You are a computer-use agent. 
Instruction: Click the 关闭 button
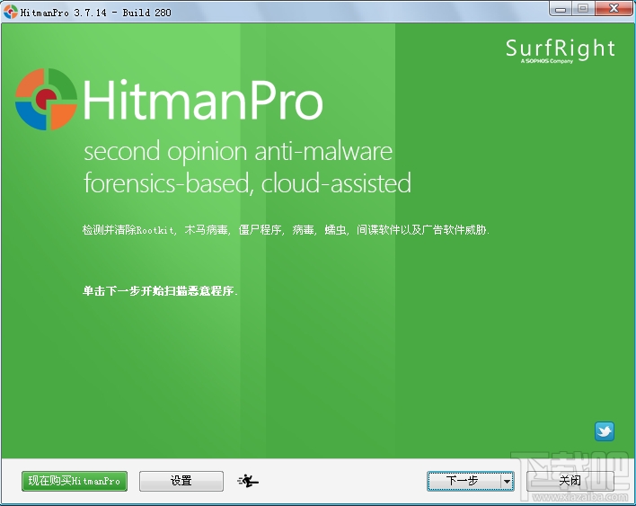570,481
